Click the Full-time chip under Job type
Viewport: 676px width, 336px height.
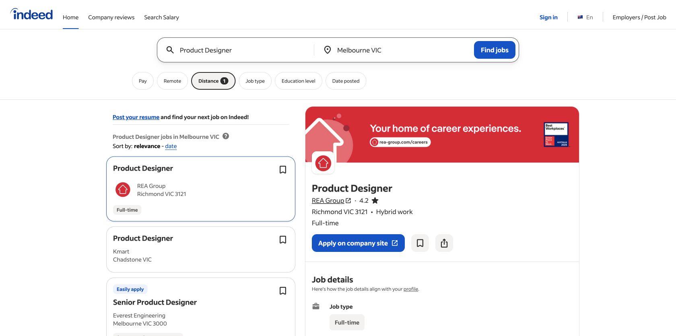347,322
